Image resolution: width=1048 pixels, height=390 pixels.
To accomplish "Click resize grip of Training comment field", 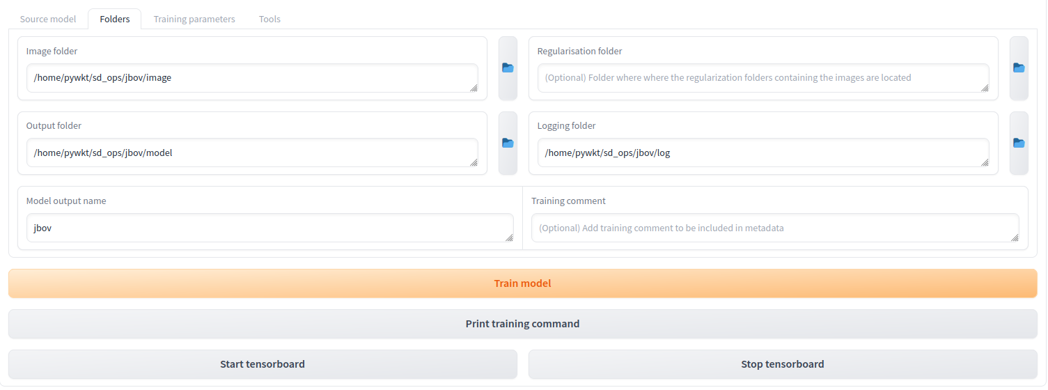I will 1015,237.
